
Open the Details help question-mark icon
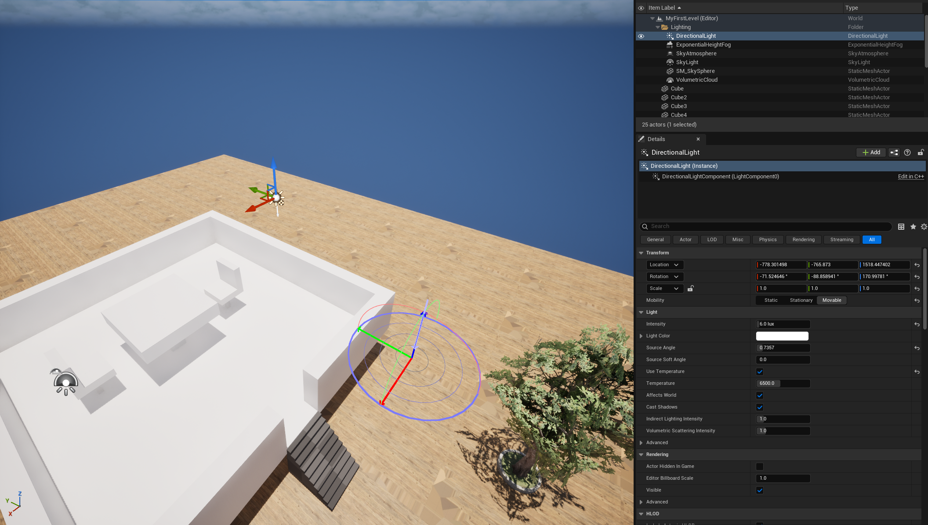tap(907, 152)
